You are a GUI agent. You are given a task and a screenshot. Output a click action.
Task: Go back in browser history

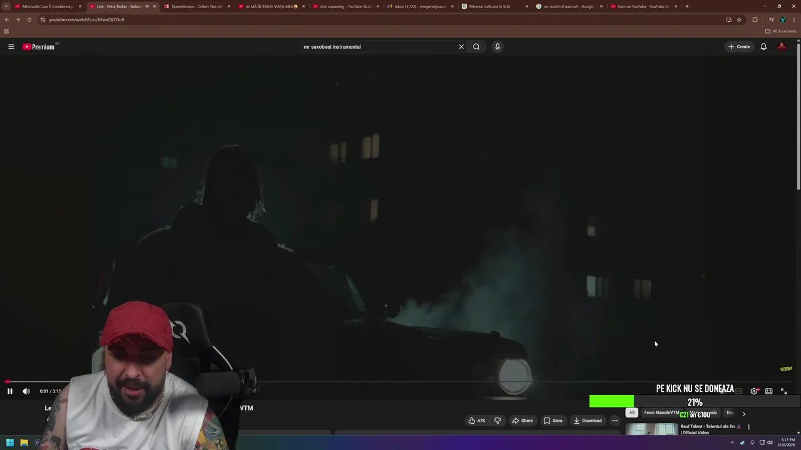pyautogui.click(x=7, y=19)
